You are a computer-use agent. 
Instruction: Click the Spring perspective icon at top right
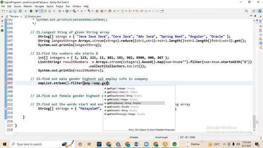[x=260, y=11]
